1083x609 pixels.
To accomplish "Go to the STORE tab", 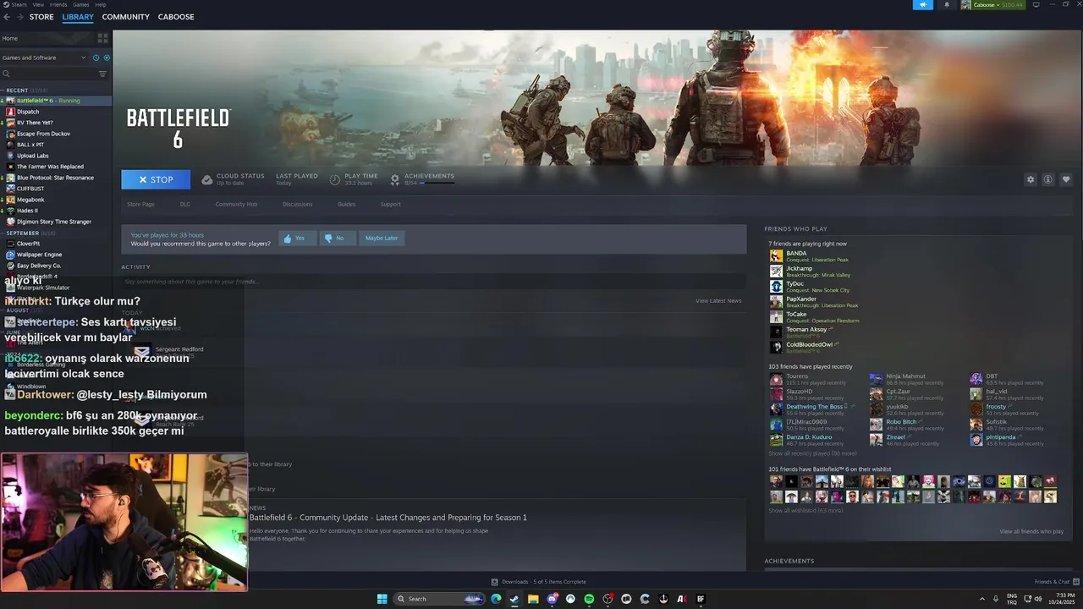I will tap(41, 17).
